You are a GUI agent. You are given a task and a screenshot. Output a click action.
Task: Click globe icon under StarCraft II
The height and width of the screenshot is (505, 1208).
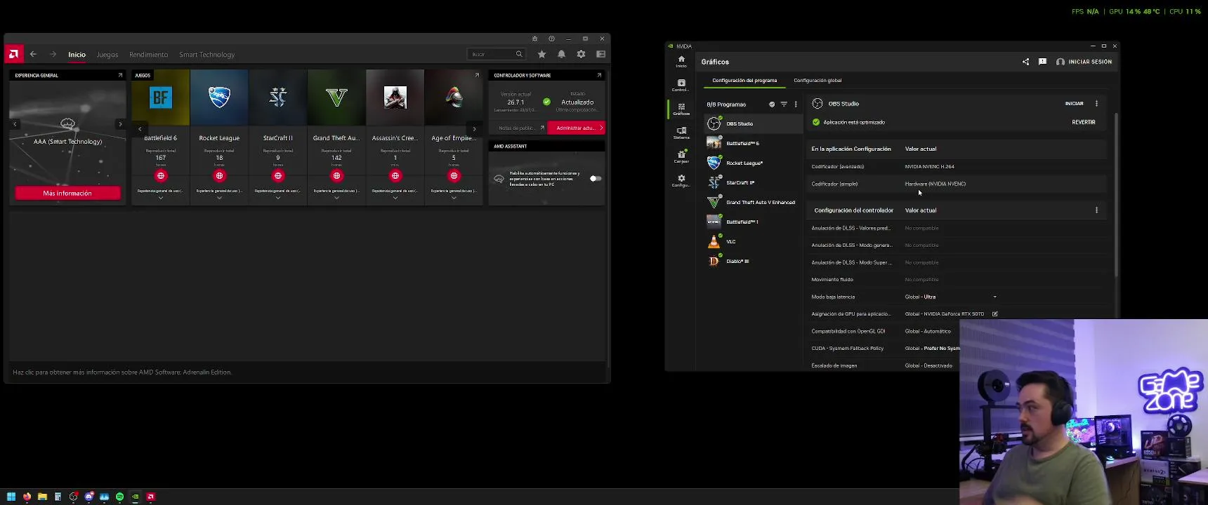(278, 175)
